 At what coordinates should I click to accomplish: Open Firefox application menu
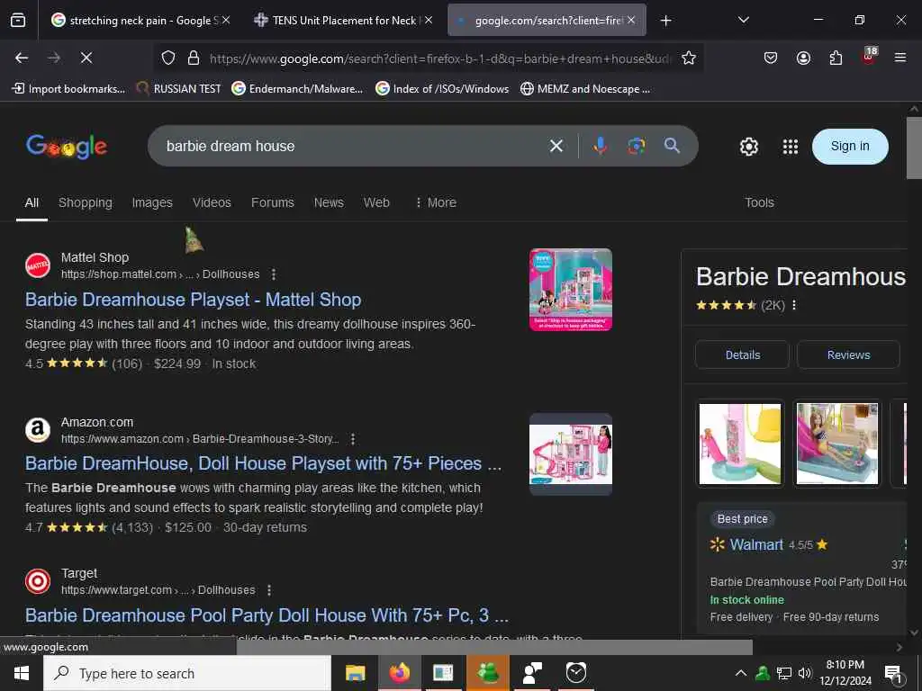point(900,58)
